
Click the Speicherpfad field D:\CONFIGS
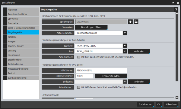[101, 22]
